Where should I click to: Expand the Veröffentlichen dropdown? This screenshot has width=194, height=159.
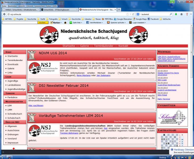[95, 23]
